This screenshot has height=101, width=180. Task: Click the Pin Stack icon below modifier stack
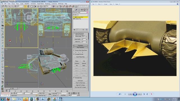74,30
